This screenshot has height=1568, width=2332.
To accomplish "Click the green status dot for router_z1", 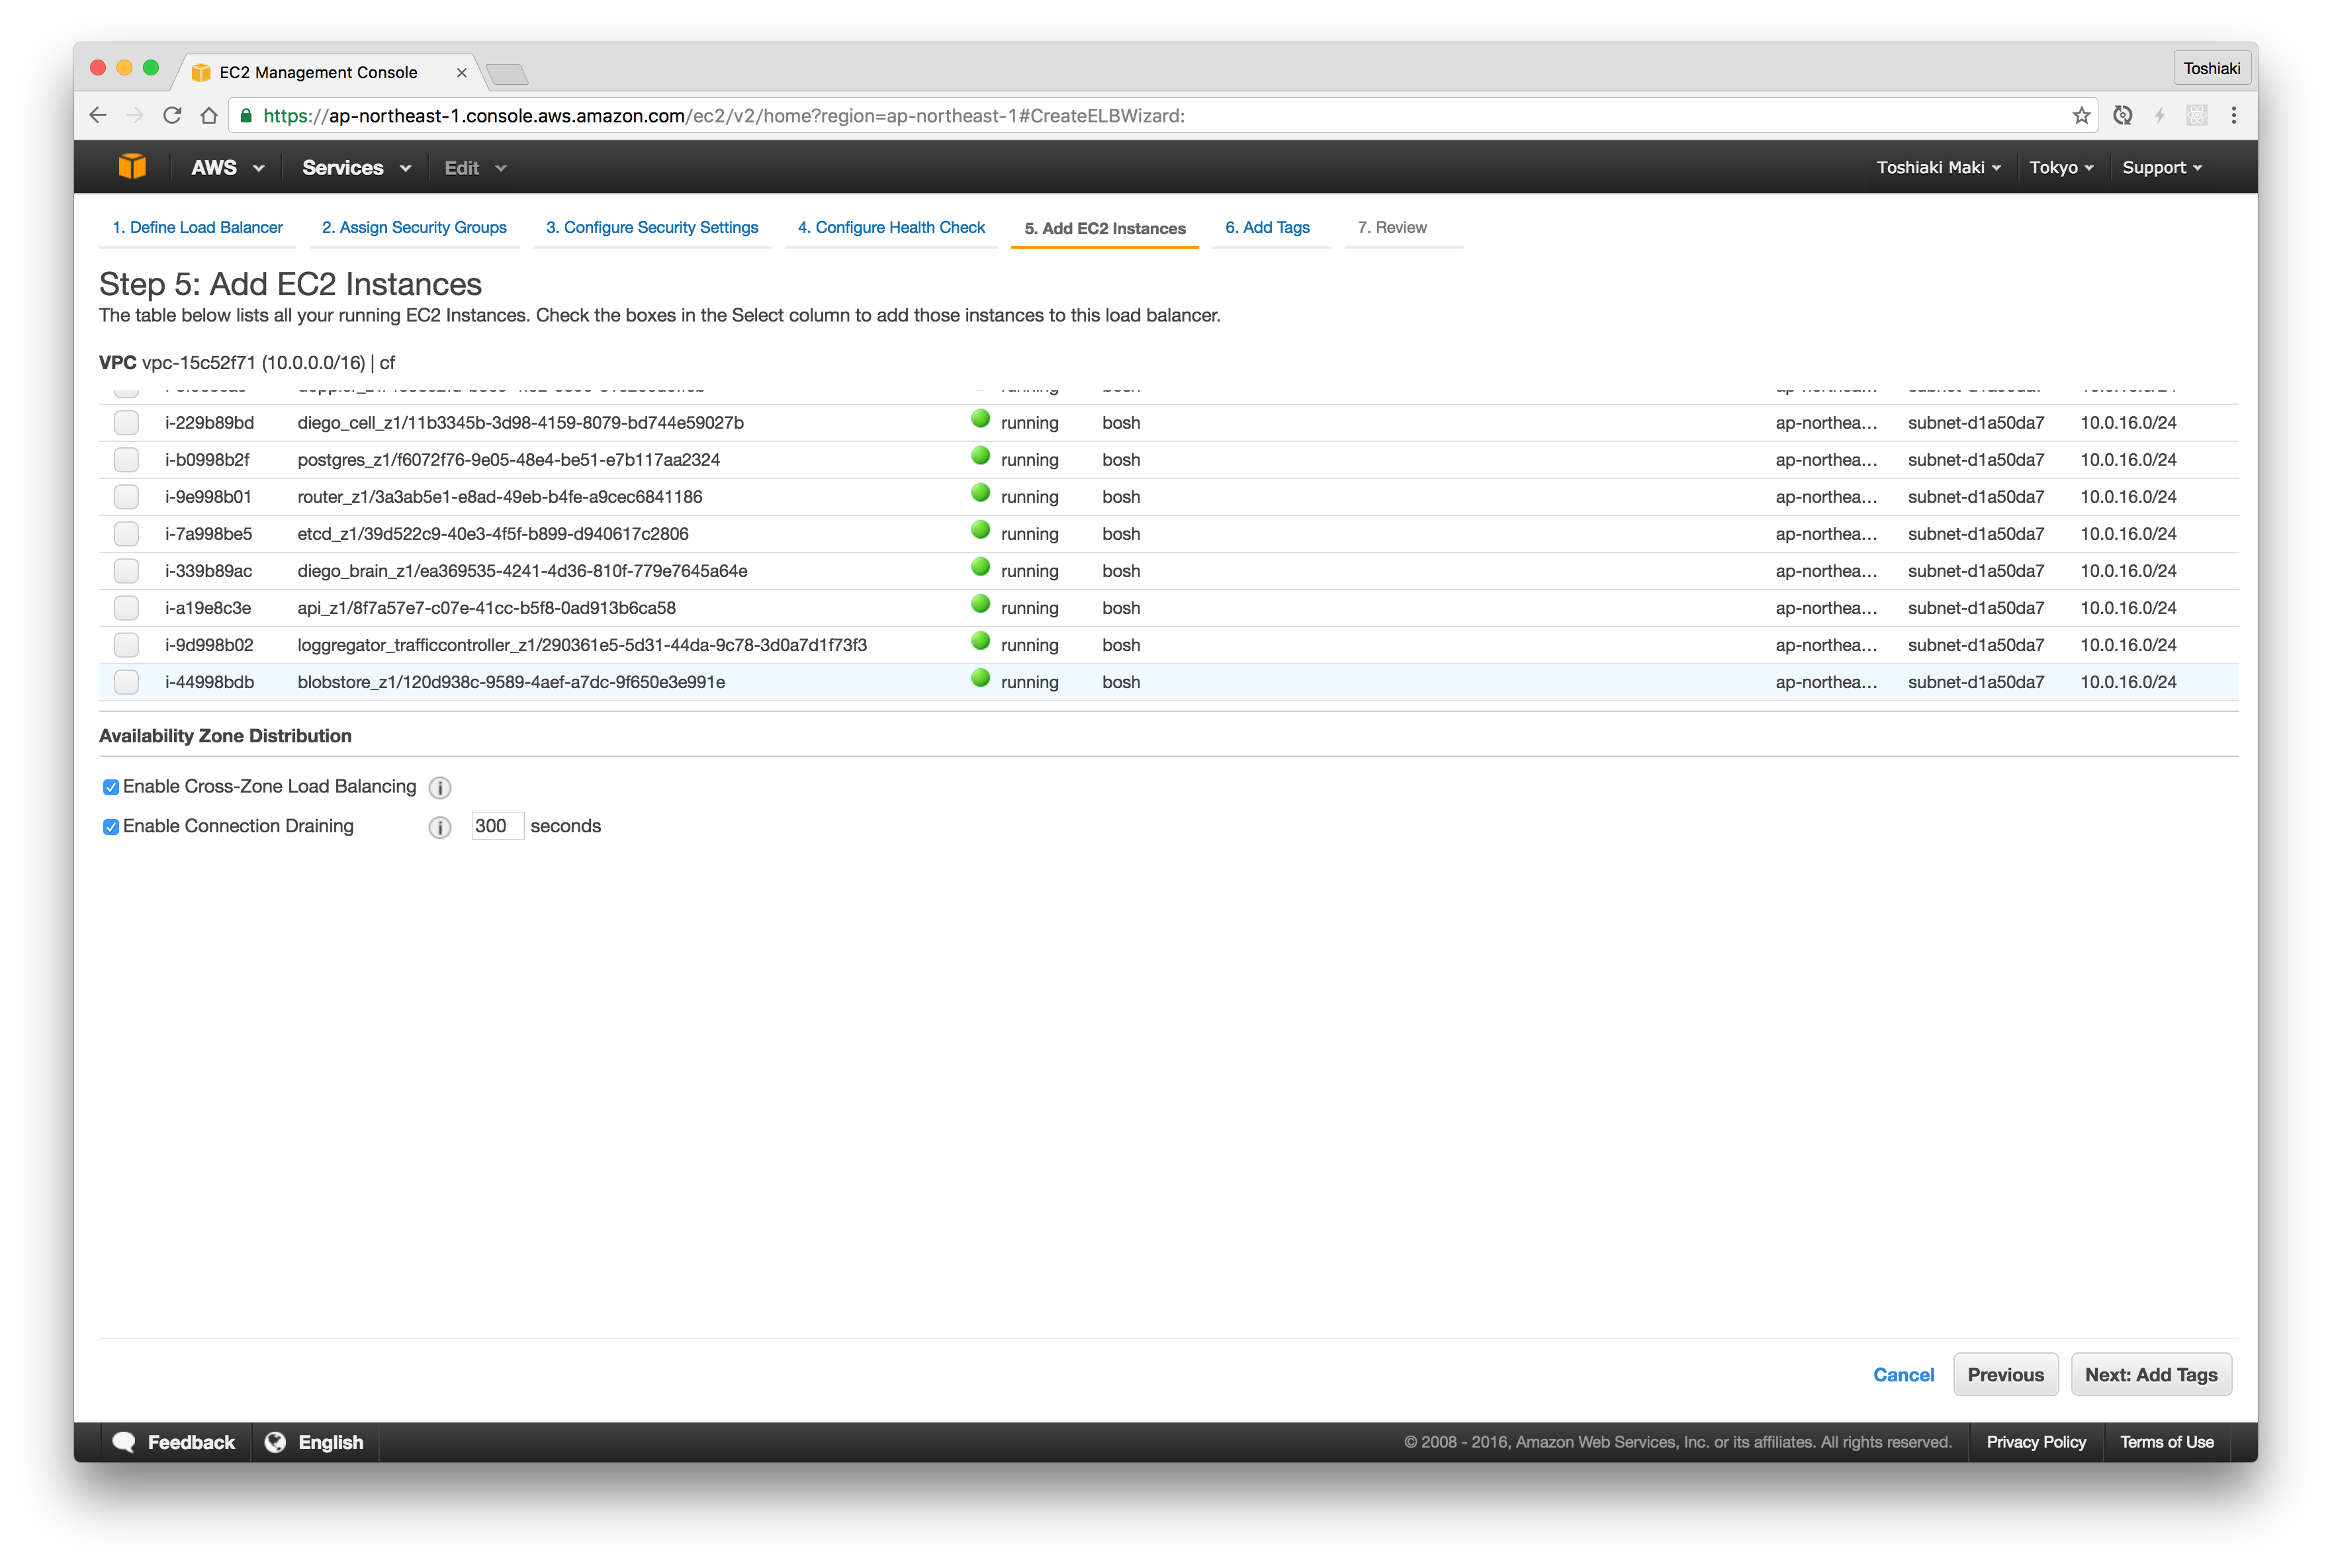I will [x=980, y=493].
